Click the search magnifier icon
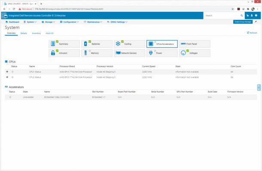 pyautogui.click(x=242, y=15)
